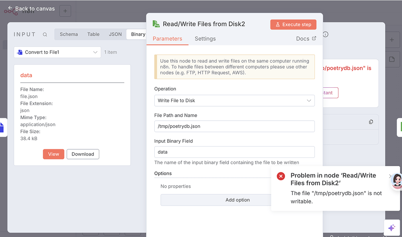
Task: Switch to the Schema tab
Action: (69, 34)
